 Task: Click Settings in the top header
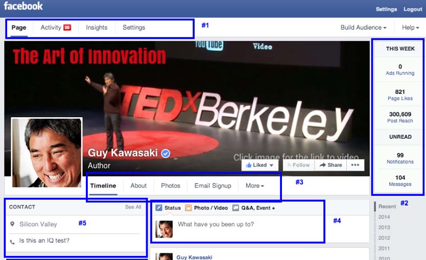[x=386, y=9]
